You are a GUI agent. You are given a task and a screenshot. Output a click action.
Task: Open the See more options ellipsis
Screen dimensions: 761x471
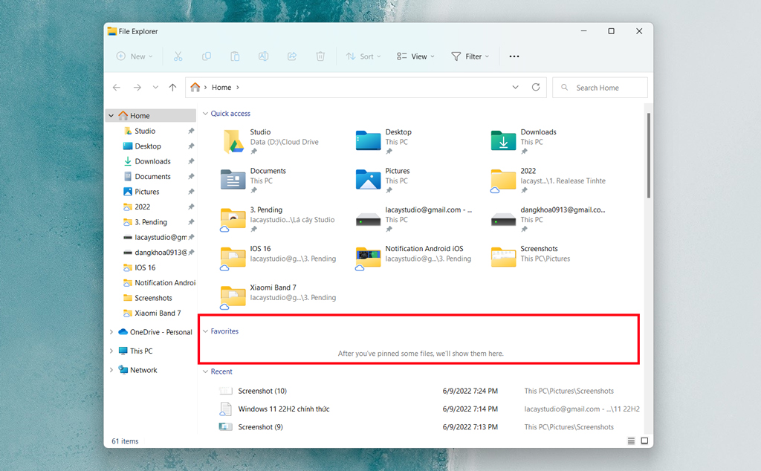514,56
